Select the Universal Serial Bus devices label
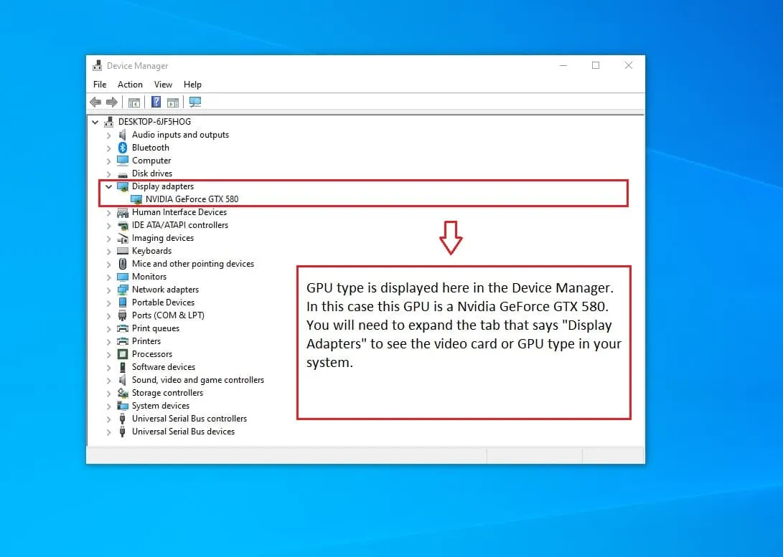Screen dimensions: 783x557 click(183, 432)
